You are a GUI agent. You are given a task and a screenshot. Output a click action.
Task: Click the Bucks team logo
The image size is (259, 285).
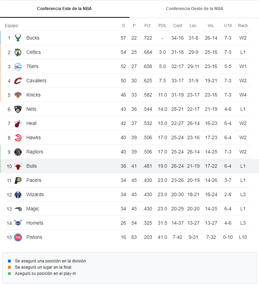(18, 38)
